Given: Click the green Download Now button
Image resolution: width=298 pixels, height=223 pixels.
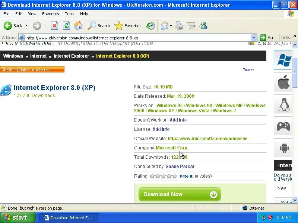Looking at the screenshot, I should click(x=180, y=194).
